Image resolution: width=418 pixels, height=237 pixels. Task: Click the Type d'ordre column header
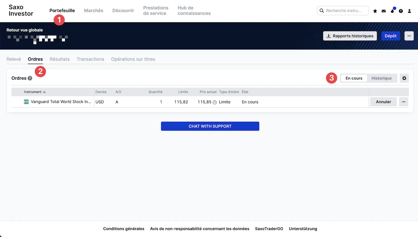tap(229, 92)
